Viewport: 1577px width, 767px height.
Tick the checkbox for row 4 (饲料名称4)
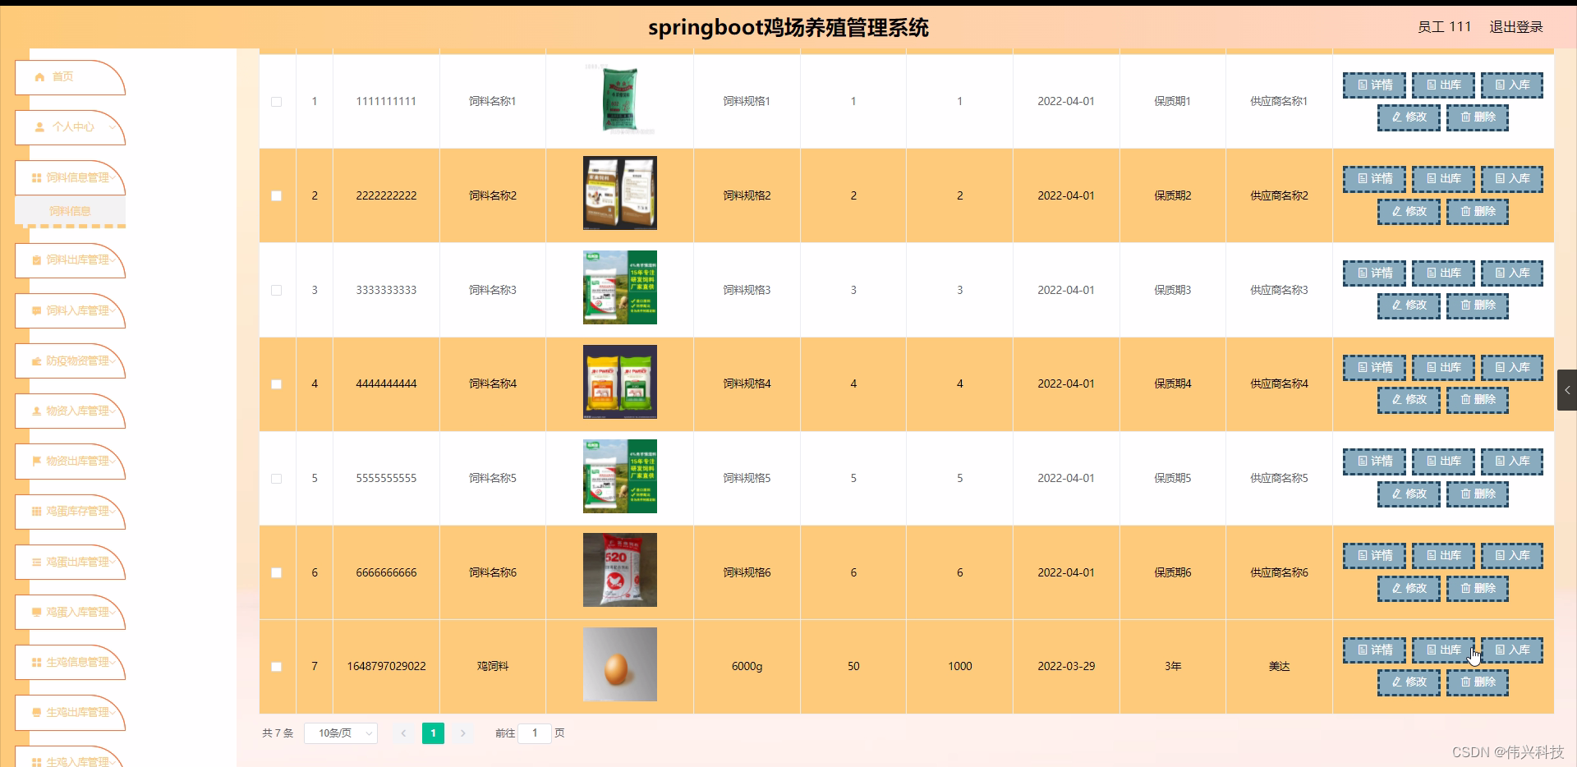pos(276,384)
